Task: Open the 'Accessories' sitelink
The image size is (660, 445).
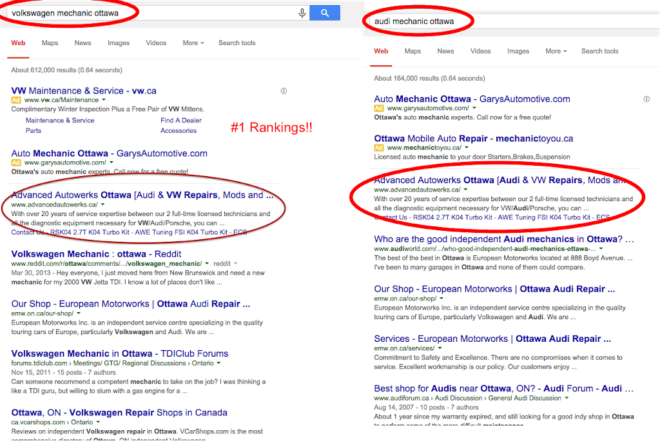Action: (179, 131)
